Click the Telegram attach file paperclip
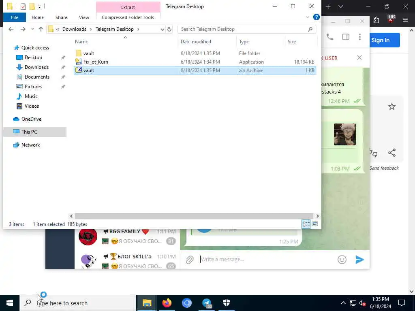Viewport: 415px width, 311px height. click(x=190, y=260)
